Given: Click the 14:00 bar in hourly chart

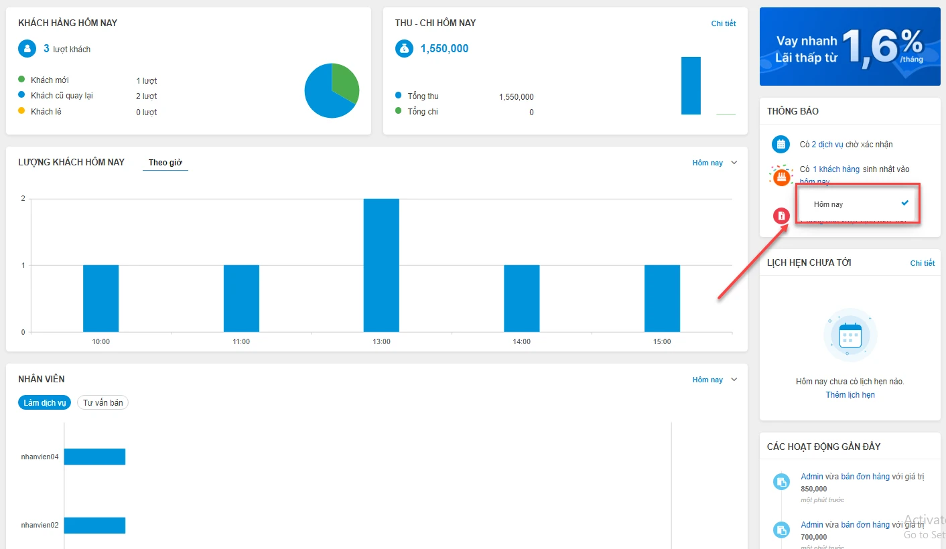Looking at the screenshot, I should click(x=521, y=299).
